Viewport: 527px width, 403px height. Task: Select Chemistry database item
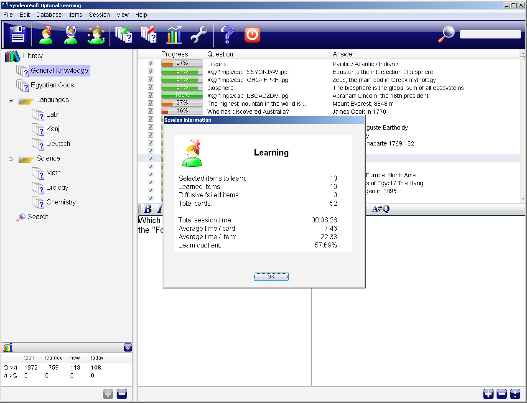click(x=61, y=202)
